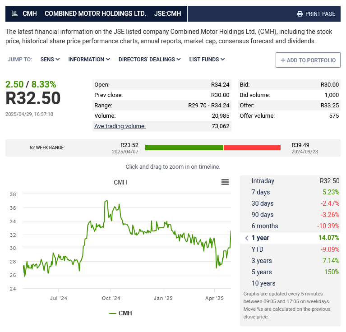Click COMBINED MOTOR HOLDINGS LTD. header text
This screenshot has width=346, height=332.
click(x=95, y=14)
